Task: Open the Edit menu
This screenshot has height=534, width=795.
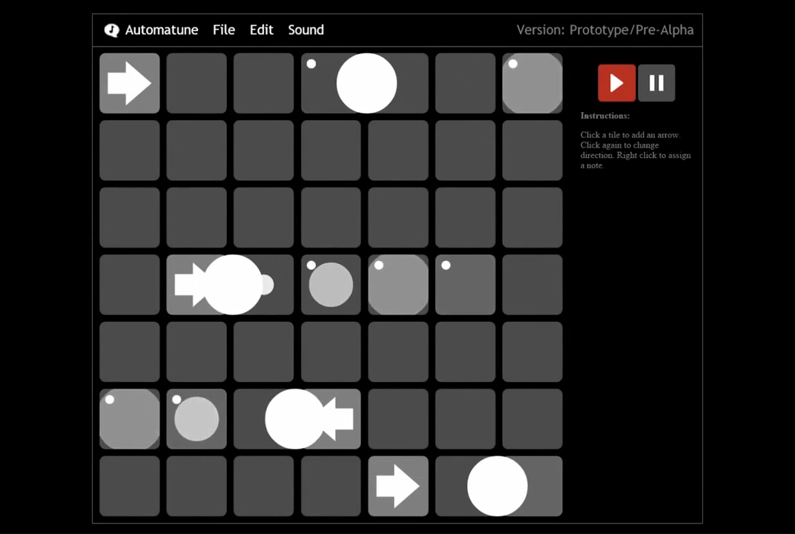Action: point(261,30)
